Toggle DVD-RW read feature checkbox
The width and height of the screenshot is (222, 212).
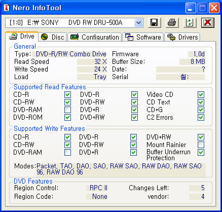pyautogui.click(x=134, y=102)
